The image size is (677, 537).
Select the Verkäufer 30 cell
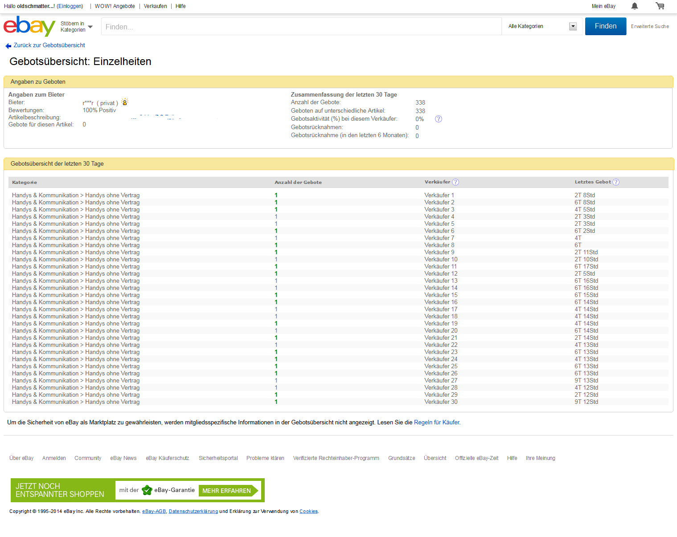pos(441,402)
